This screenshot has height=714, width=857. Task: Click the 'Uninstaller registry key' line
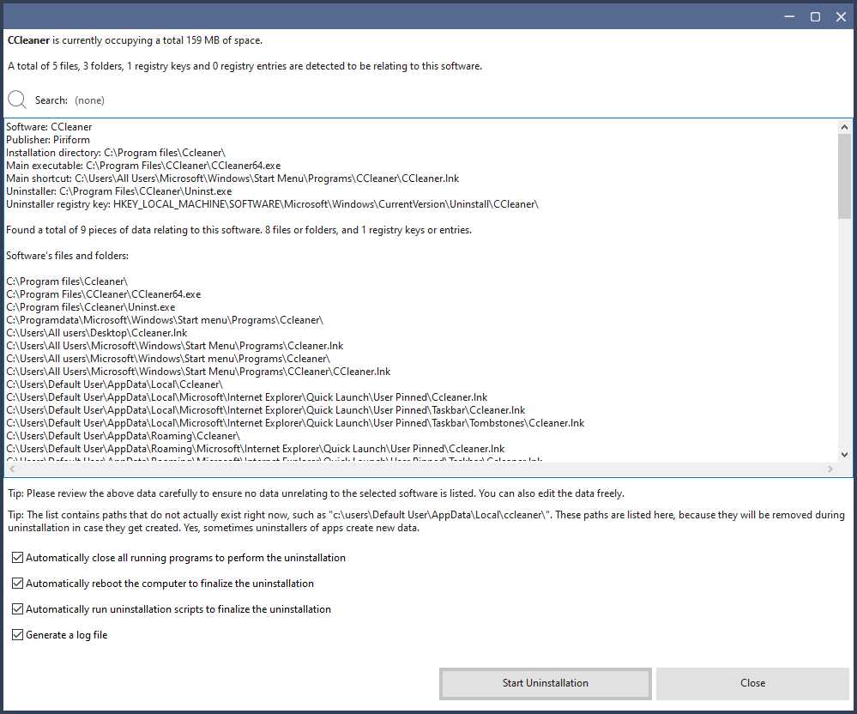click(x=272, y=204)
